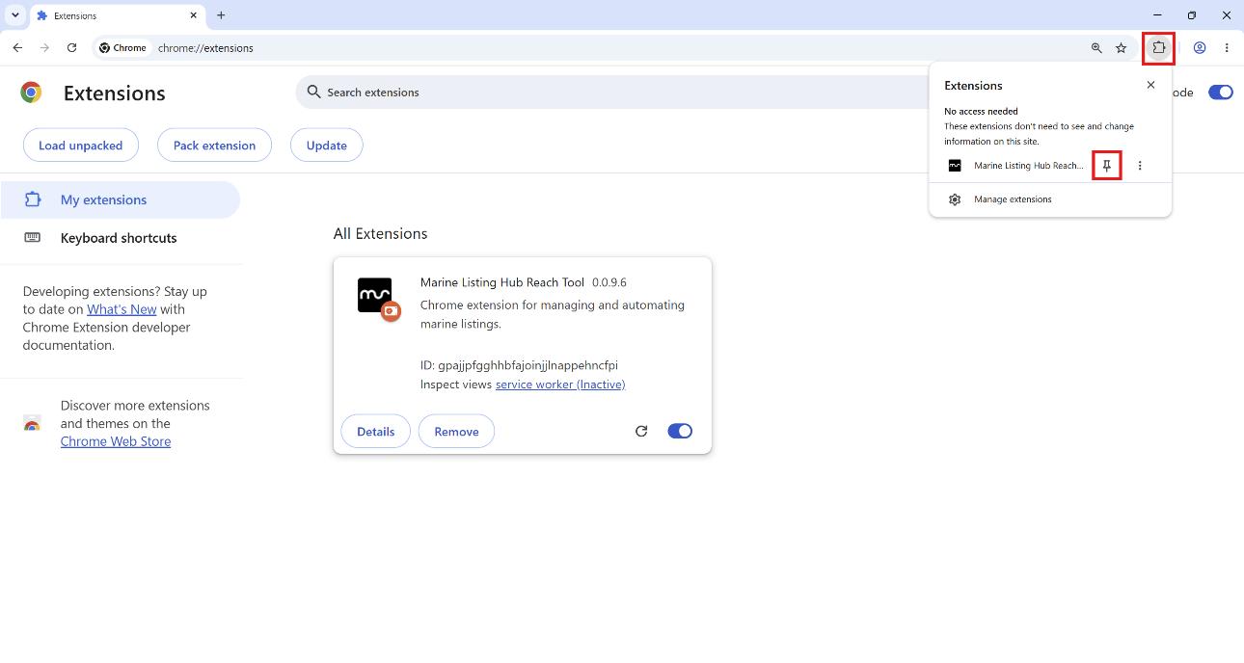Select the Extensions browser tab
The width and height of the screenshot is (1244, 663).
click(x=117, y=15)
